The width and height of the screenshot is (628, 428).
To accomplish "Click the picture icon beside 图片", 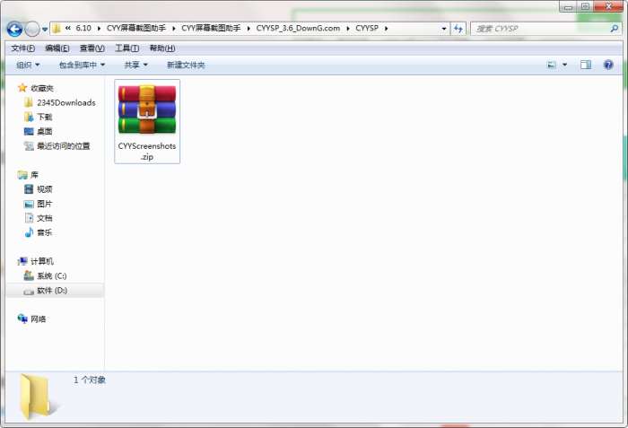I will (x=29, y=204).
